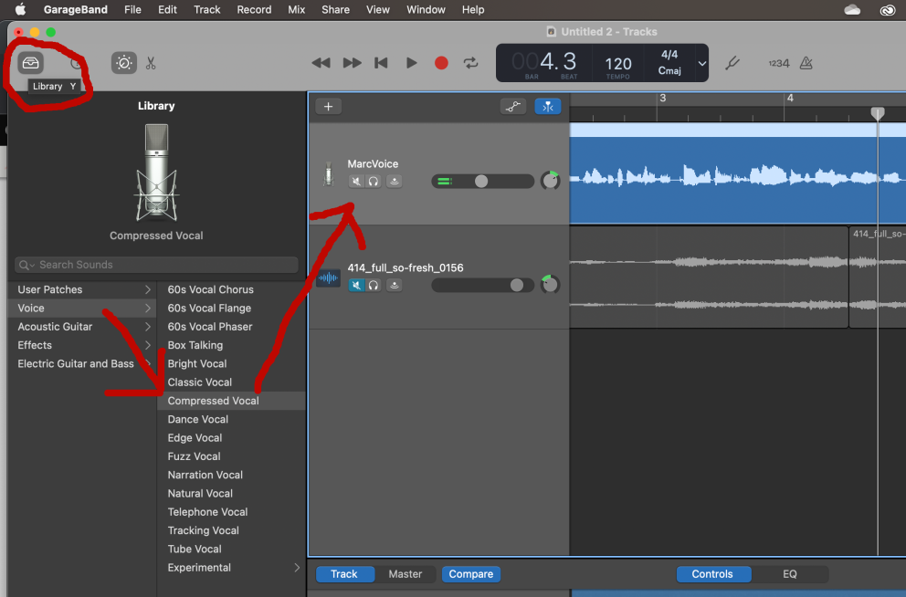Change the Cmaj key signature
This screenshot has height=597, width=906.
[669, 70]
